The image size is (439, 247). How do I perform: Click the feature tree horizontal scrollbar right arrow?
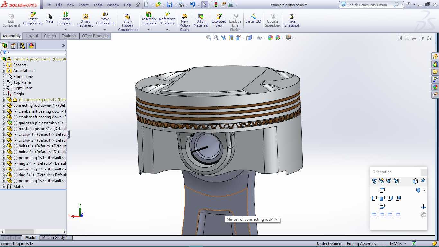click(x=64, y=232)
